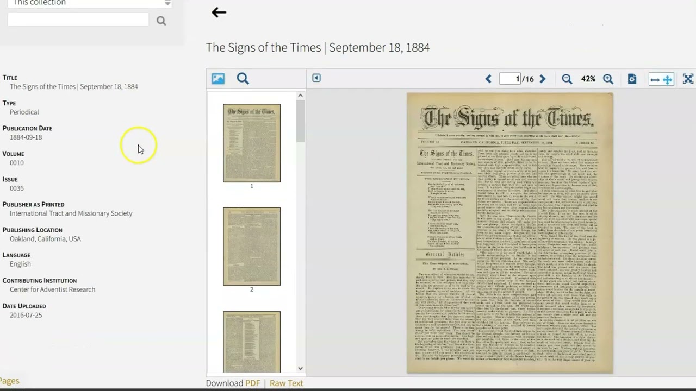Open the search-in-document magnifier icon
This screenshot has height=391, width=696.
243,79
